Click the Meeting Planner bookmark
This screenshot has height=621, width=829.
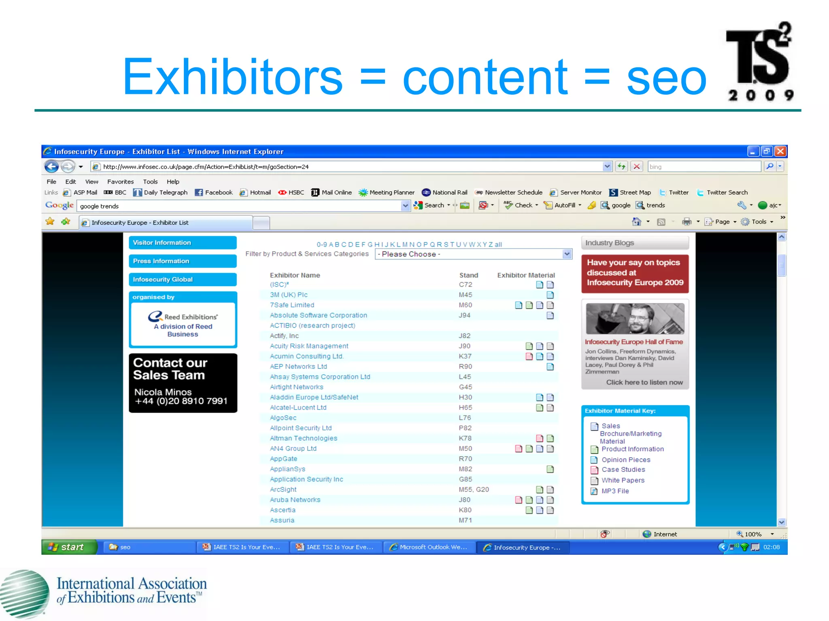tap(387, 192)
